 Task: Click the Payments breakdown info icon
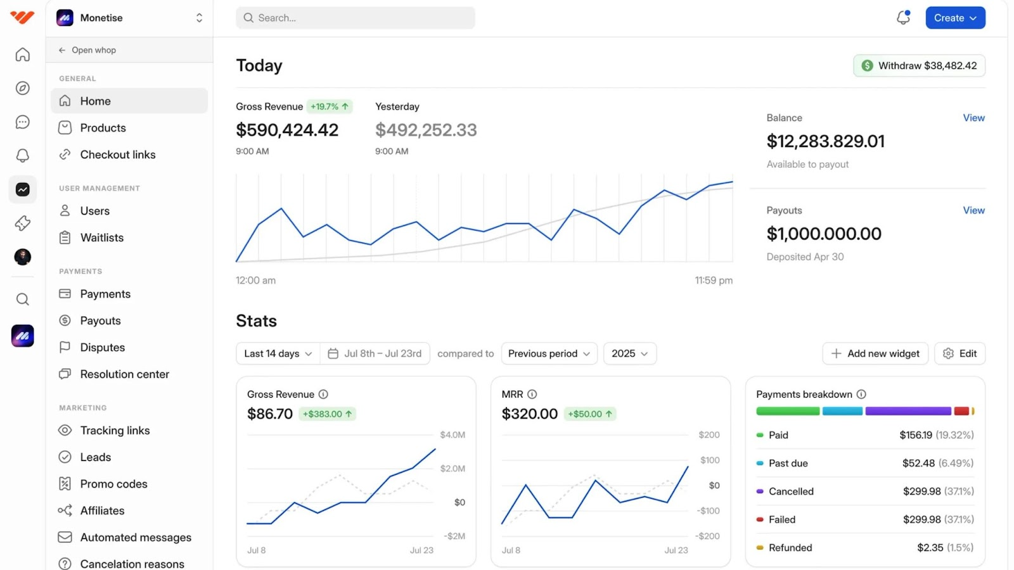point(861,395)
